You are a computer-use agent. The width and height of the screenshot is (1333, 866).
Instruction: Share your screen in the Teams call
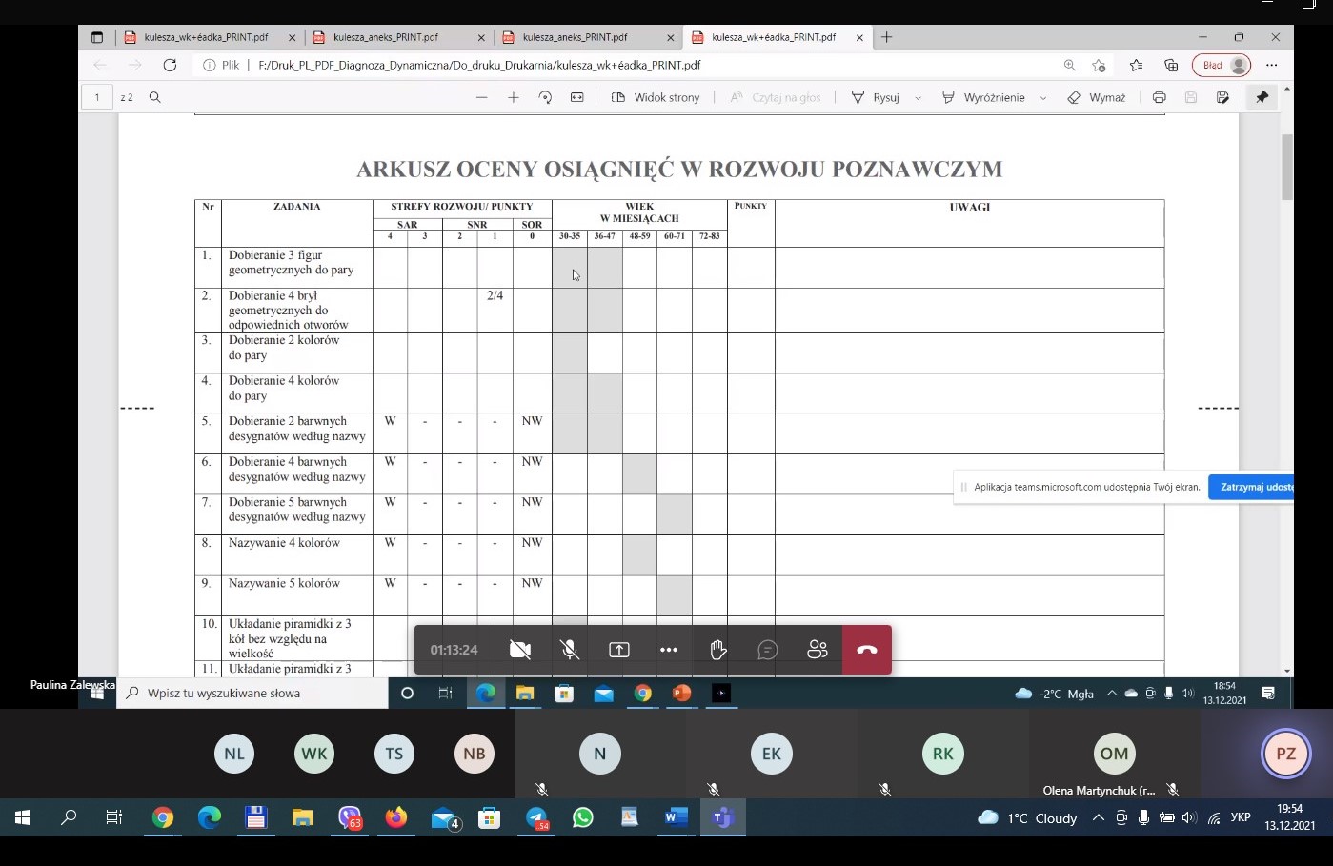617,649
